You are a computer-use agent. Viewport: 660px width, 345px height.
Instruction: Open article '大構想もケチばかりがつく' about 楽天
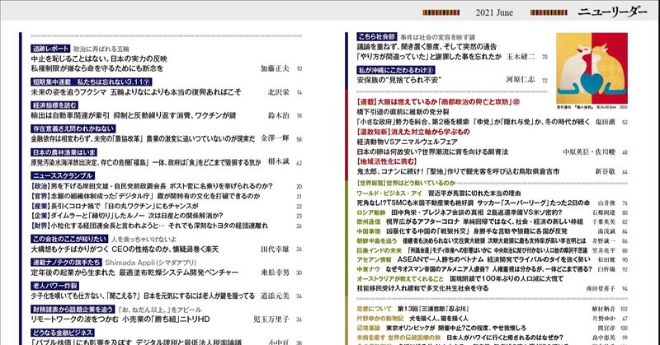125,249
